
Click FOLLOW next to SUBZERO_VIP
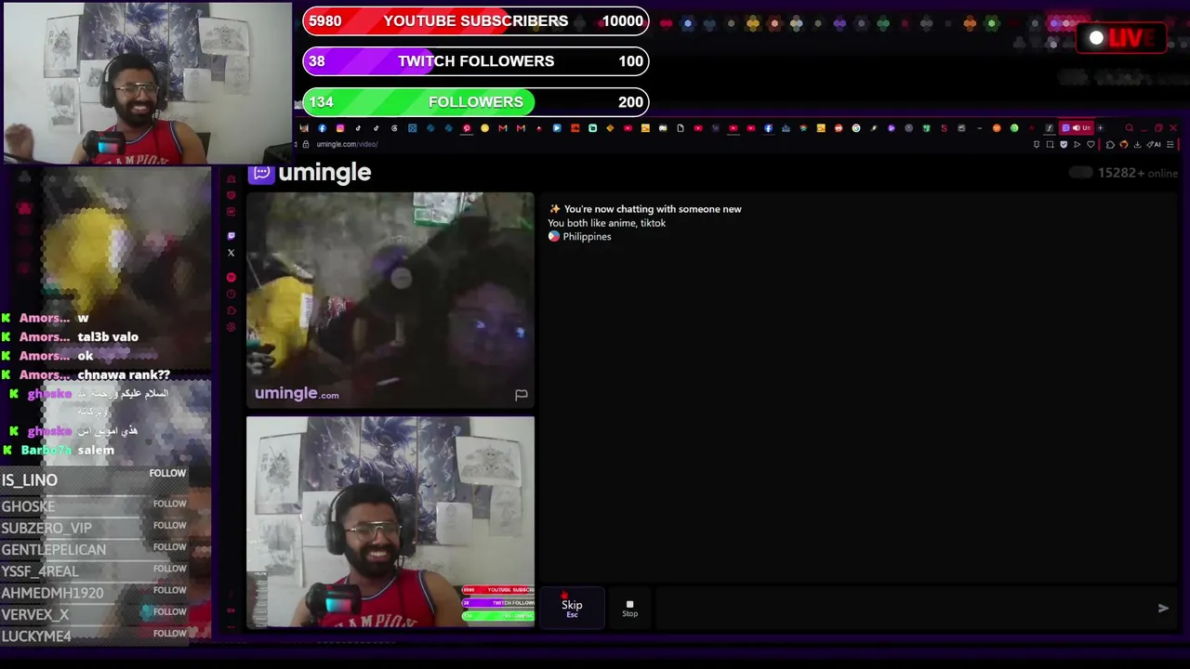(169, 525)
